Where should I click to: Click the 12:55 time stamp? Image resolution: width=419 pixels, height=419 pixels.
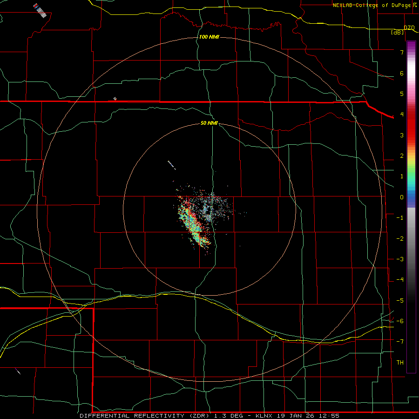(x=330, y=416)
